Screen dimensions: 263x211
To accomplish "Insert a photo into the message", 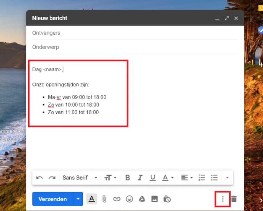I will pyautogui.click(x=154, y=199).
